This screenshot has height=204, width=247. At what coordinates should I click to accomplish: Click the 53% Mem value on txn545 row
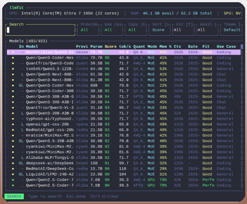coord(163,69)
